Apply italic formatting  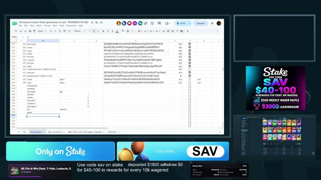pyautogui.click(x=108, y=31)
